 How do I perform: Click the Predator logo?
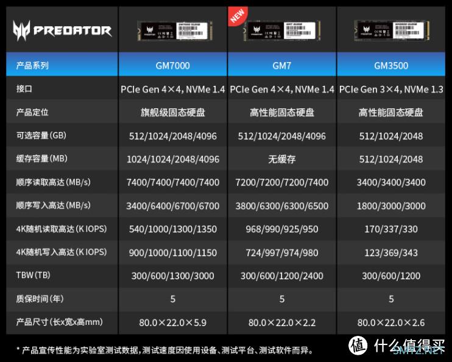tap(62, 30)
